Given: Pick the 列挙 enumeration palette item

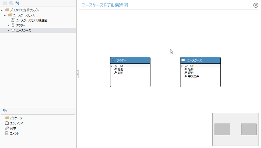Looking at the screenshot, I should point(13,128).
